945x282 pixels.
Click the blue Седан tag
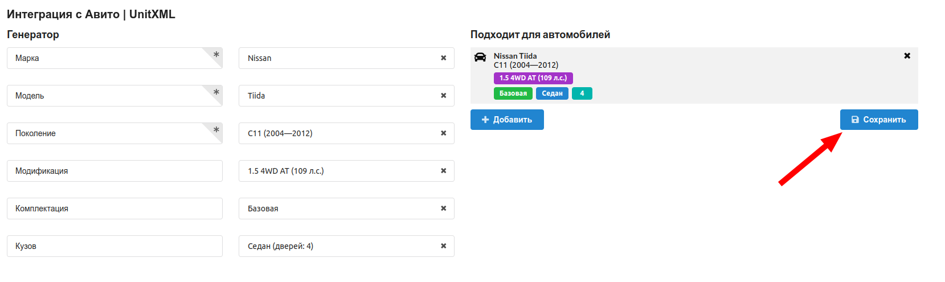point(552,93)
